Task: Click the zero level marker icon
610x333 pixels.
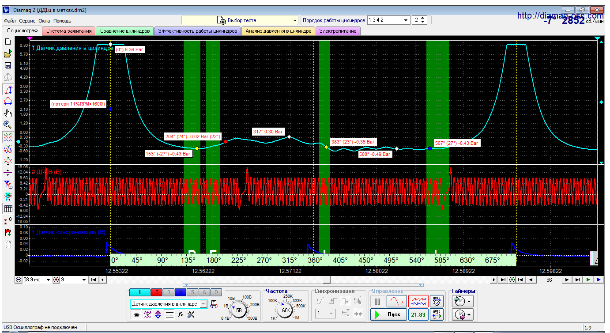Action: (8, 220)
